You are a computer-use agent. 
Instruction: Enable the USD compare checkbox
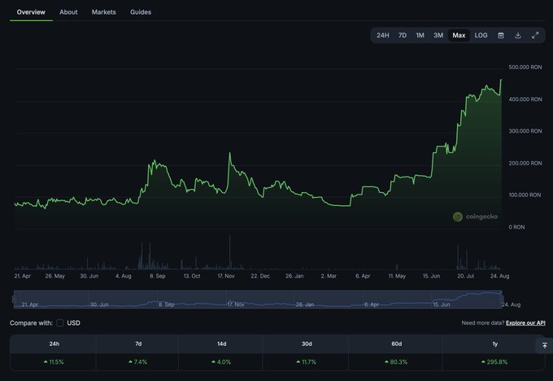tap(60, 322)
